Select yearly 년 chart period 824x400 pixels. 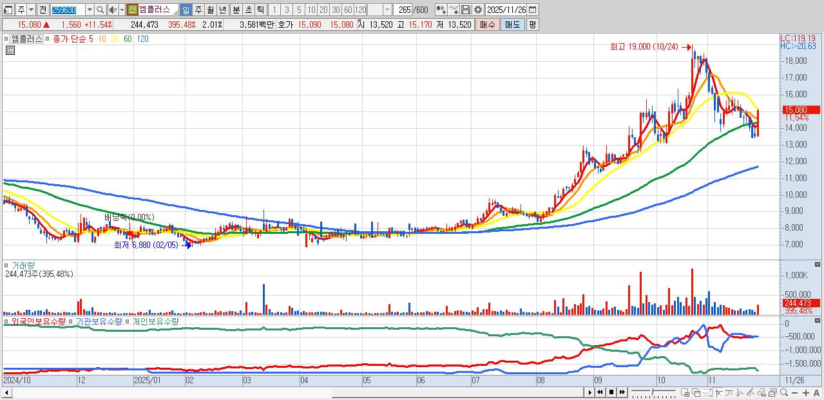223,10
